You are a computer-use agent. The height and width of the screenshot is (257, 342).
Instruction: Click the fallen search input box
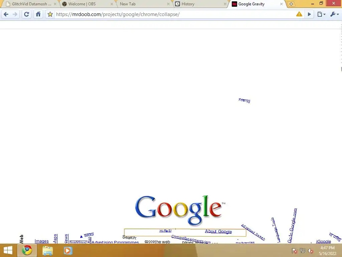pyautogui.click(x=185, y=233)
